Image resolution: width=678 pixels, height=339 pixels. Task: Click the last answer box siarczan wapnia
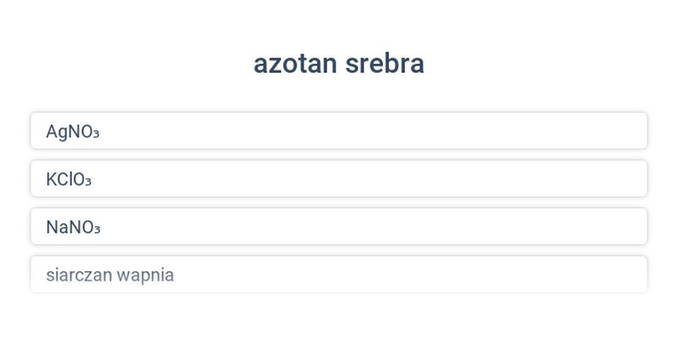pyautogui.click(x=339, y=274)
